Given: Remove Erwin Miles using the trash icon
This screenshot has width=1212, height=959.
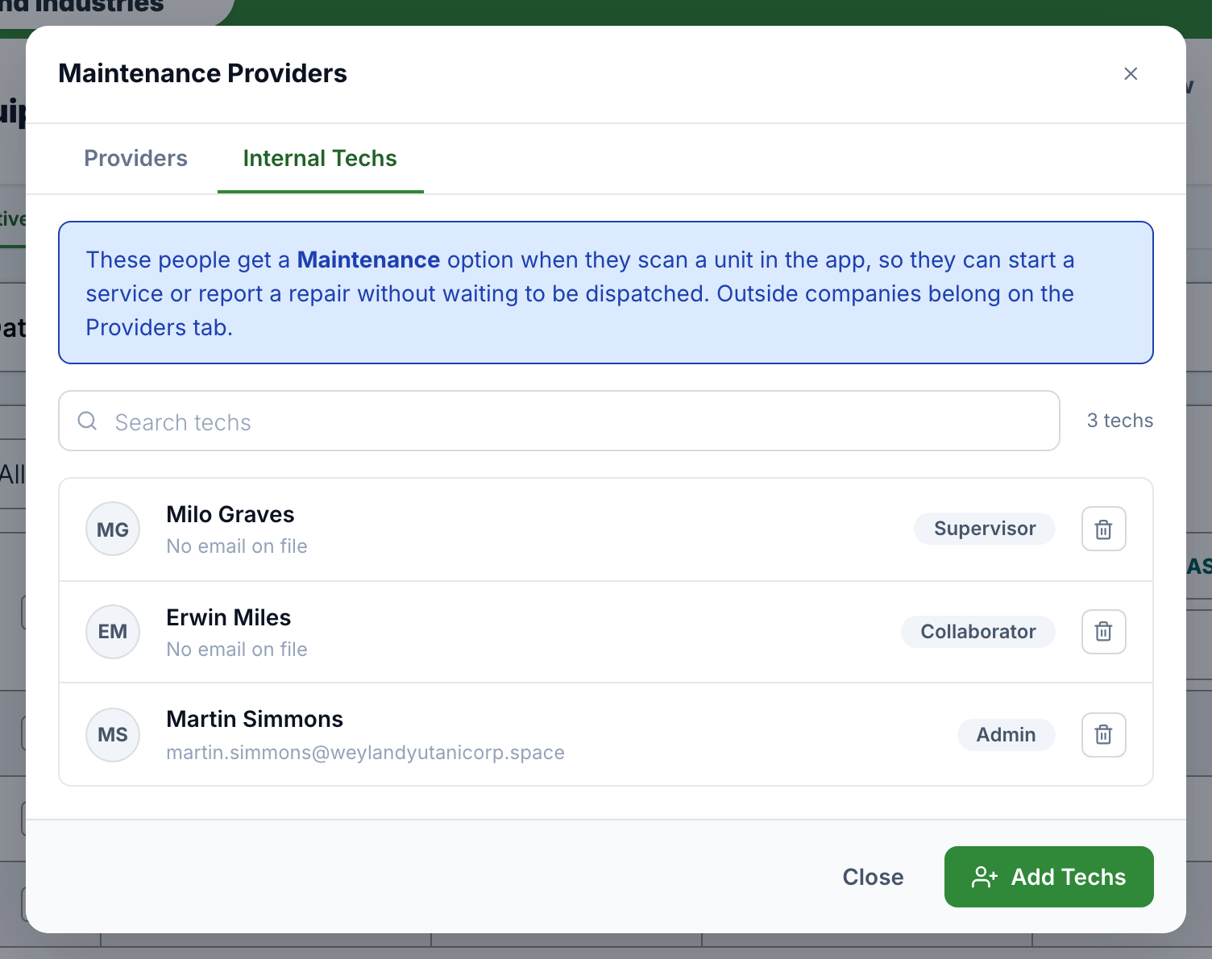Looking at the screenshot, I should (1103, 632).
